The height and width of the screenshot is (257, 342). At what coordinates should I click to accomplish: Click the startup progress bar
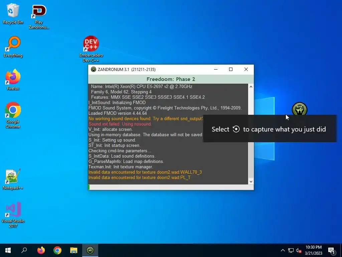coord(171,187)
